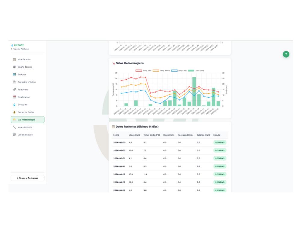
Task: Click the tallest green rain bar in chart
Action: point(194,91)
